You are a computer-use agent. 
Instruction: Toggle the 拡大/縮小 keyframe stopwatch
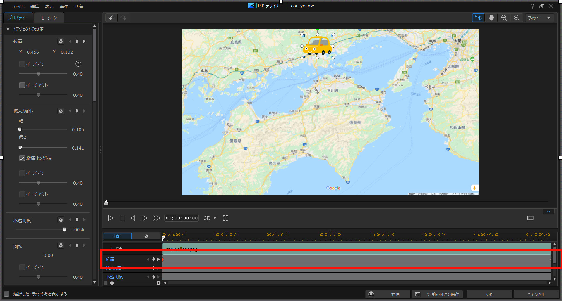point(61,111)
